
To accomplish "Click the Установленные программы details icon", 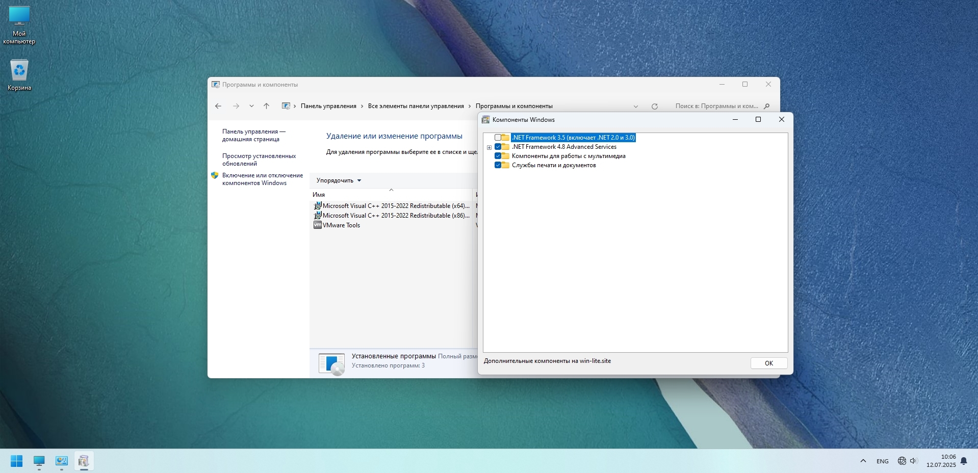I will (x=332, y=364).
